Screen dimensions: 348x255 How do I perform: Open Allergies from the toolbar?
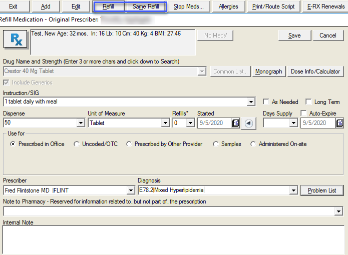click(x=228, y=7)
